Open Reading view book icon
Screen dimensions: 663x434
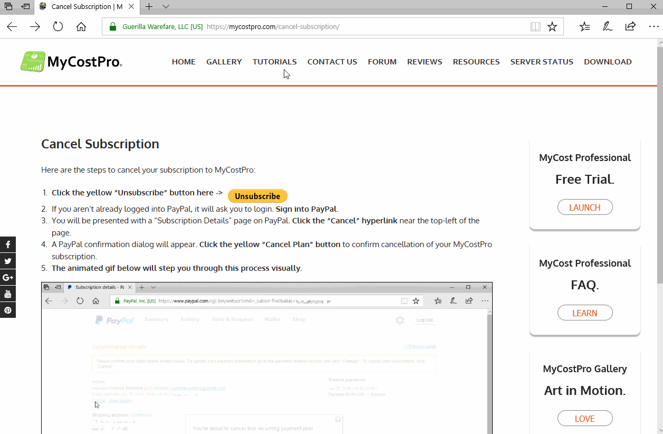[x=535, y=26]
